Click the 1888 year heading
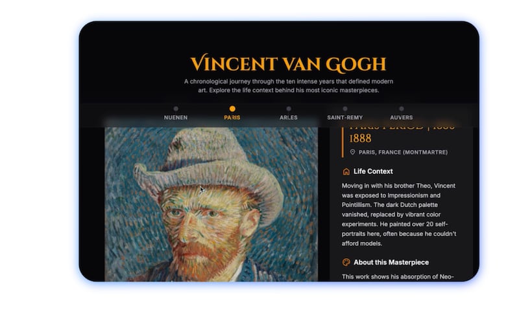Image resolution: width=519 pixels, height=328 pixels. tap(361, 138)
